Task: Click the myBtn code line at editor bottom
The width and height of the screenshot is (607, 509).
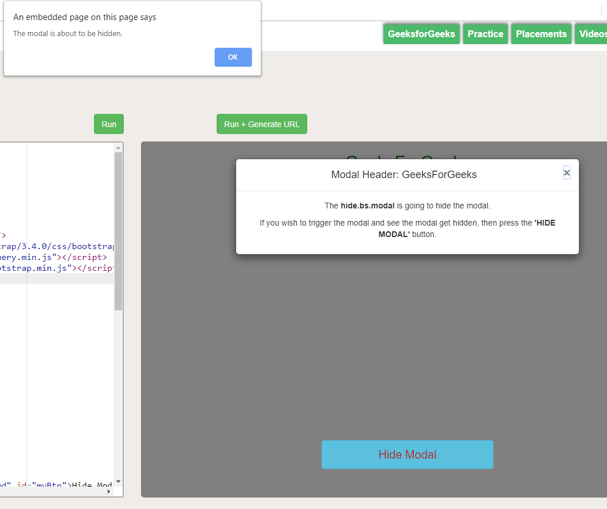Action: click(57, 484)
